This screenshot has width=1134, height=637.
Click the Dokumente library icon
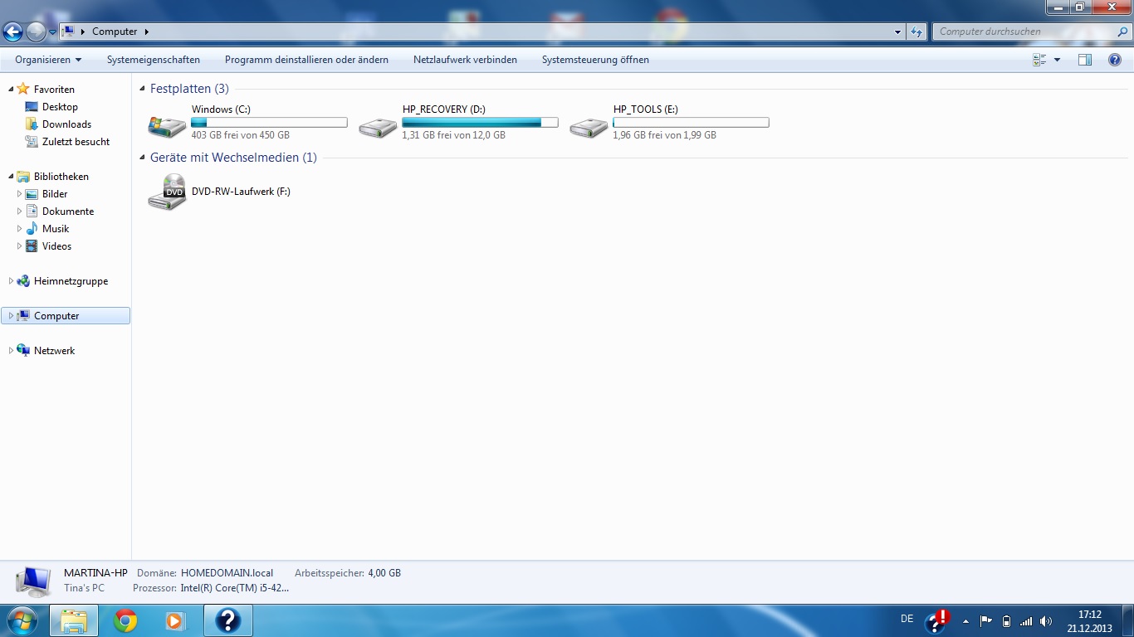[x=32, y=212]
